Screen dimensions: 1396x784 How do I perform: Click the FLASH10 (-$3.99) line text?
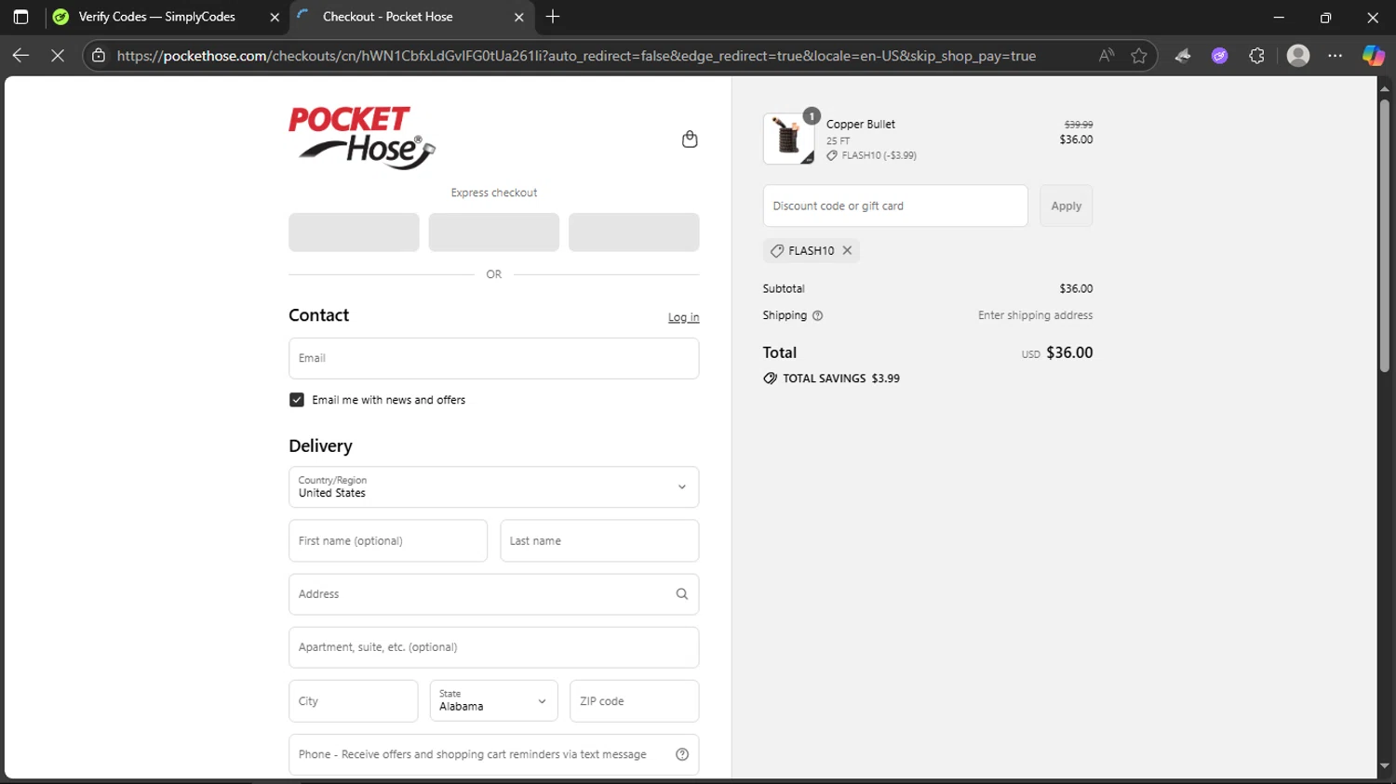[879, 155]
